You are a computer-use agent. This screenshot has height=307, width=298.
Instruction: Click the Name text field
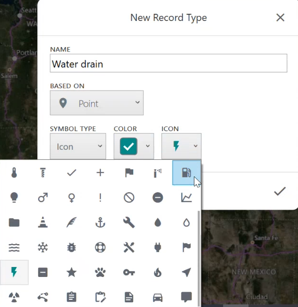pyautogui.click(x=168, y=63)
